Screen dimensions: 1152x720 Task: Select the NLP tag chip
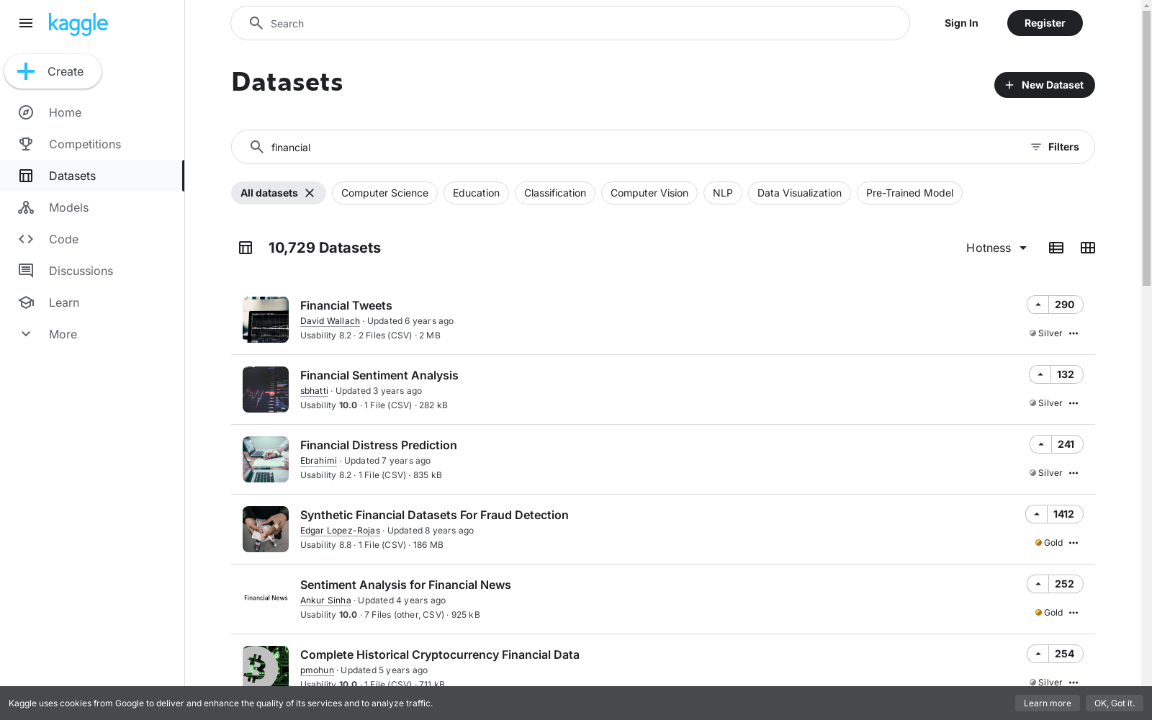point(723,193)
